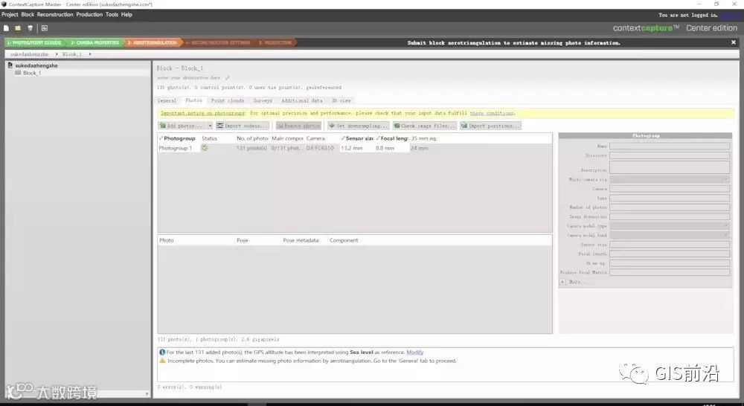Click the pencil icon to edit block description
744x406 pixels.
click(x=227, y=78)
